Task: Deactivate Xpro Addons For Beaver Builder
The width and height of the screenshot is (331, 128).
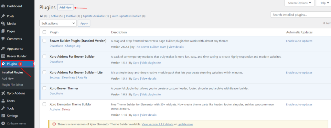Action: 56,62
